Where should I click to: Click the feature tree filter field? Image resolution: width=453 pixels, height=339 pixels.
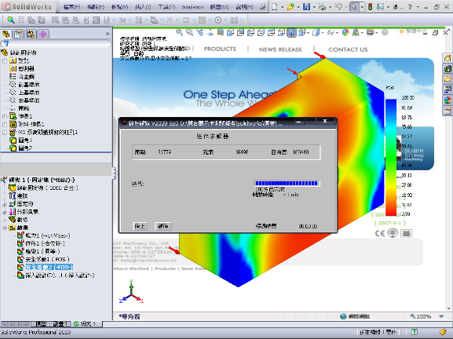(57, 43)
